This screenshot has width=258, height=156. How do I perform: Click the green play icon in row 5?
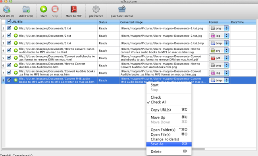click(x=15, y=58)
